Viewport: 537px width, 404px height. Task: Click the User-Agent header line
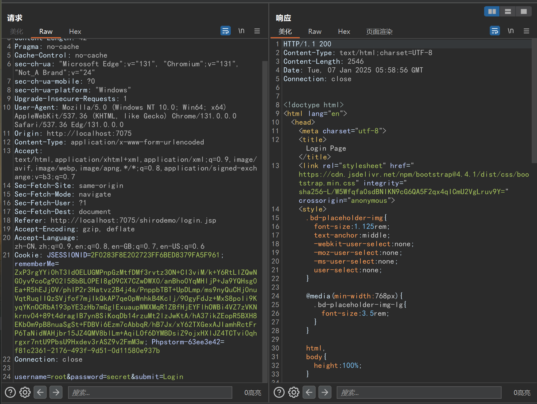[126, 116]
